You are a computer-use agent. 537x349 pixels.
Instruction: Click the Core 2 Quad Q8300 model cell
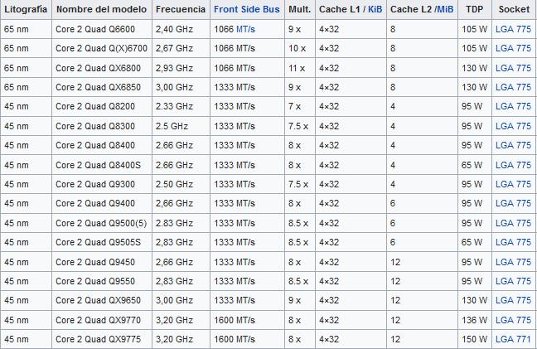click(102, 126)
